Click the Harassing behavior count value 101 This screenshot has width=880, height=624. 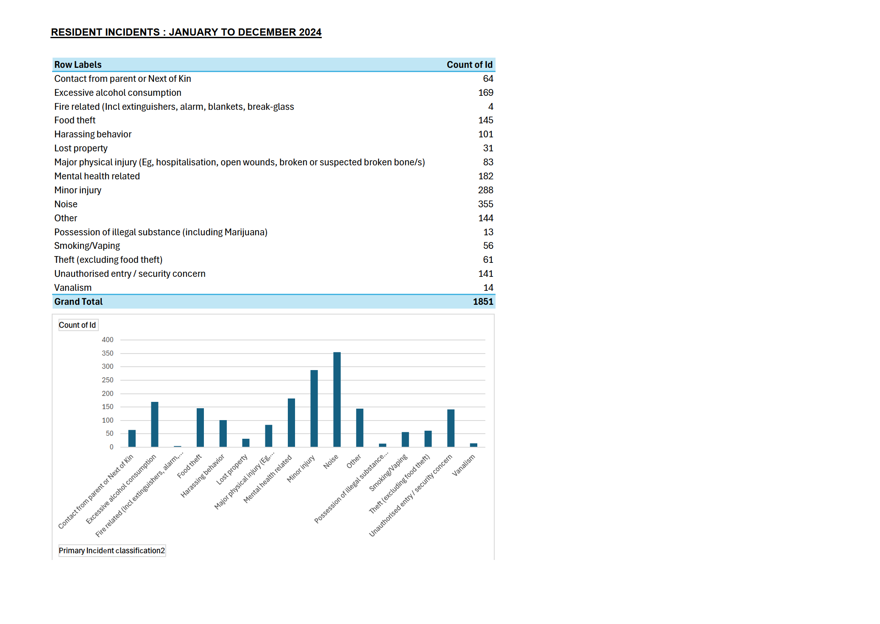(486, 134)
